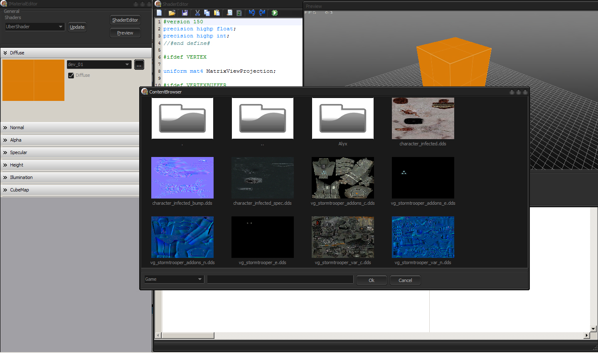Redo the shader edit

pyautogui.click(x=262, y=13)
